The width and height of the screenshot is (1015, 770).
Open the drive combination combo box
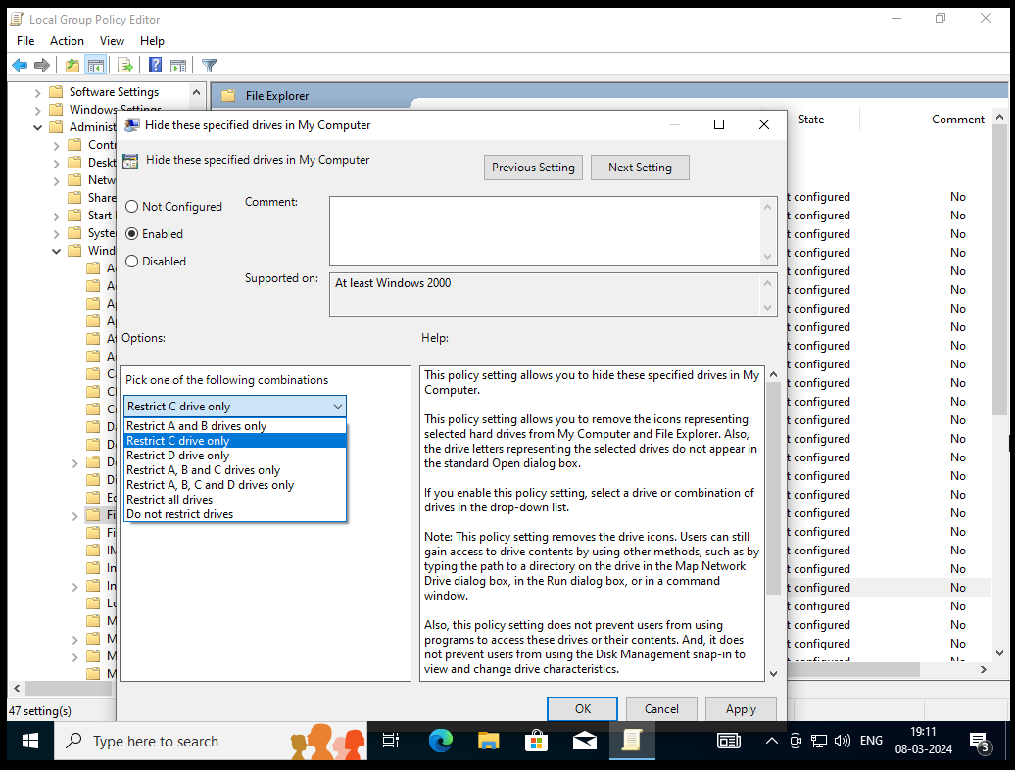(x=235, y=407)
